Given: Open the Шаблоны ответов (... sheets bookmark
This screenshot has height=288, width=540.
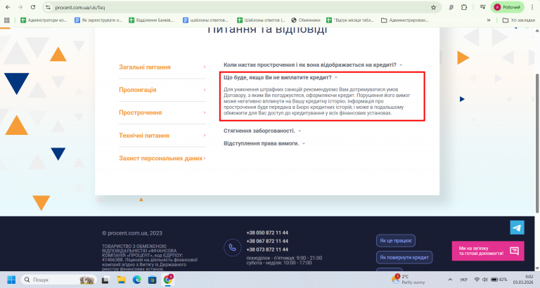Looking at the screenshot, I should (x=262, y=20).
